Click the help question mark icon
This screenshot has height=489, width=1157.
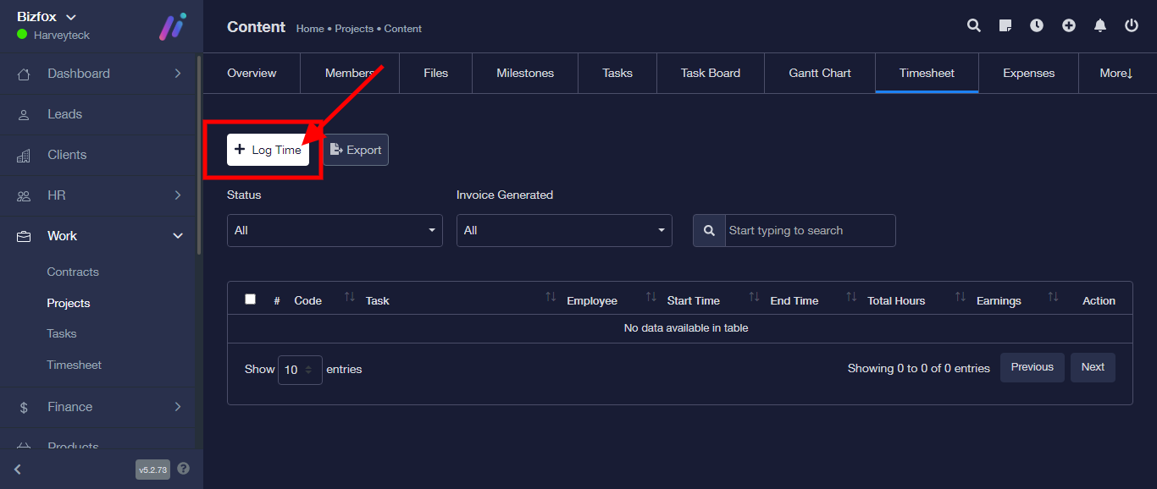[x=184, y=469]
